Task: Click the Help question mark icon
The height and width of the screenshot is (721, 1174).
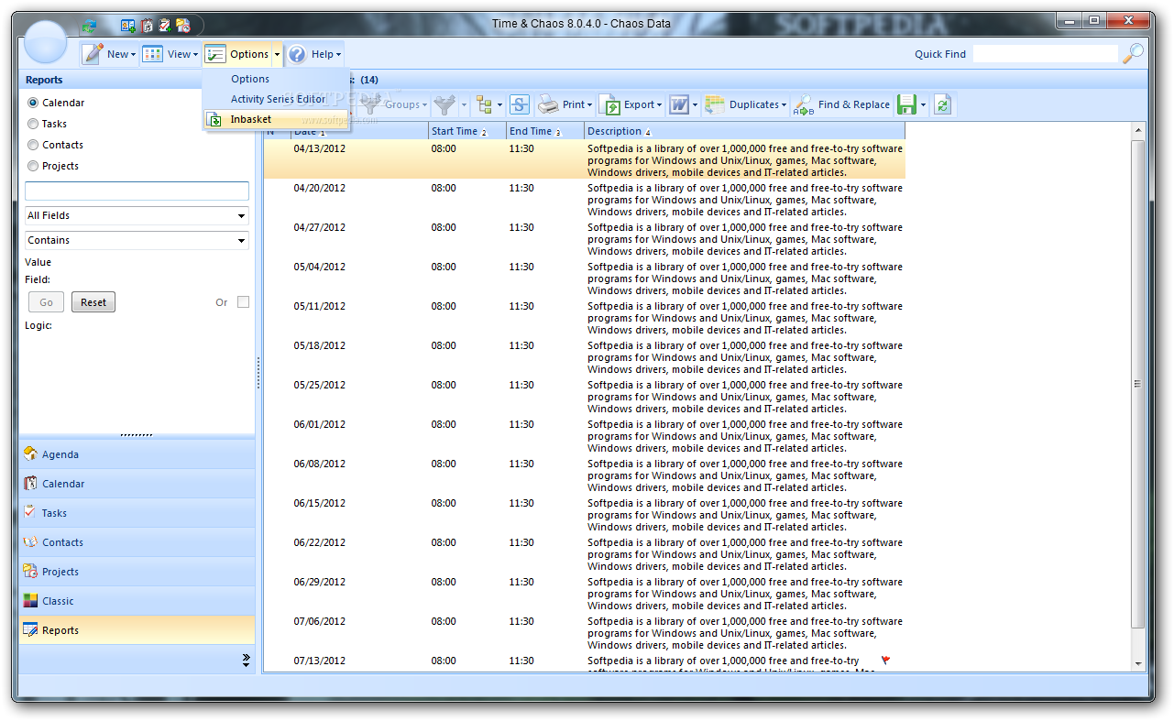Action: pos(297,54)
